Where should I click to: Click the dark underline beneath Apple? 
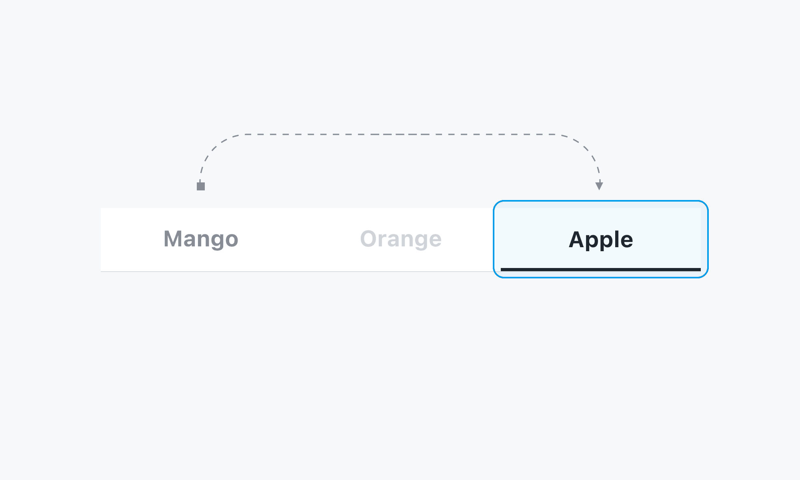click(600, 270)
